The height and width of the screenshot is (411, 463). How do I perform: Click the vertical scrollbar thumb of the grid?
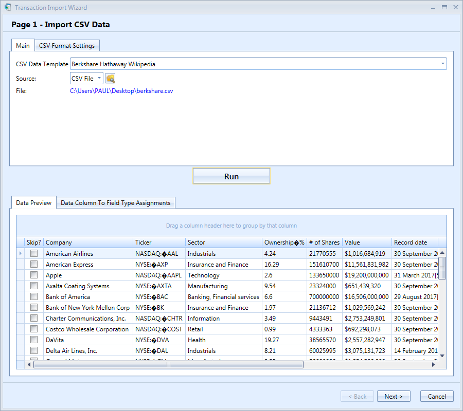point(442,268)
